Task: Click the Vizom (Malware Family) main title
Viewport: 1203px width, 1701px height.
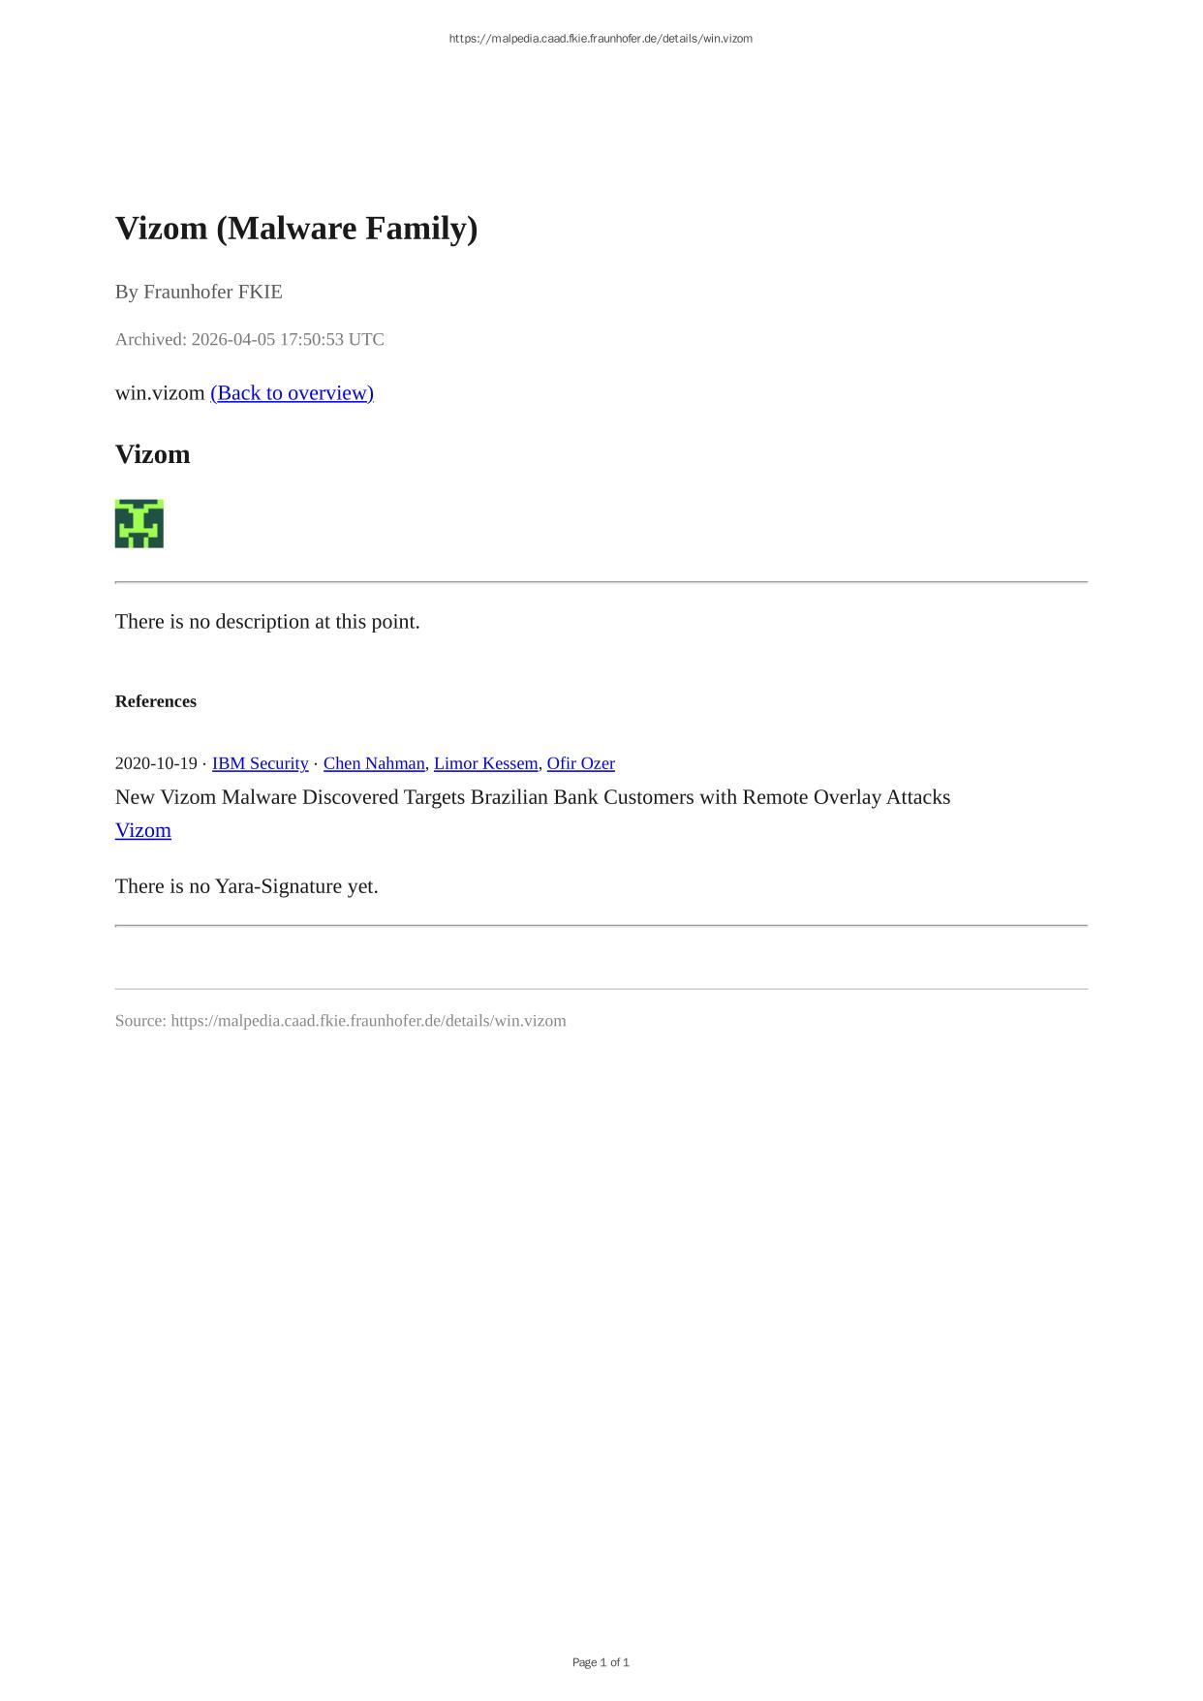Action: (296, 229)
